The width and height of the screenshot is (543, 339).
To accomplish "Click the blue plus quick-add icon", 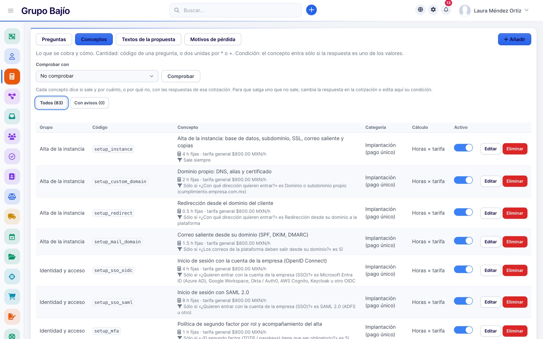I will pyautogui.click(x=311, y=10).
